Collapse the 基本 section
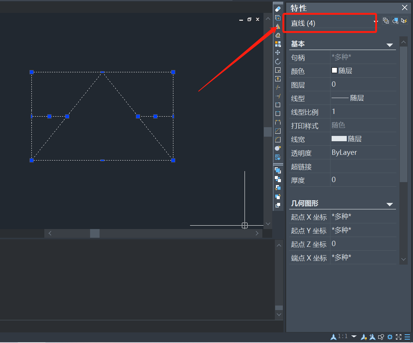The width and height of the screenshot is (413, 343). tap(390, 45)
